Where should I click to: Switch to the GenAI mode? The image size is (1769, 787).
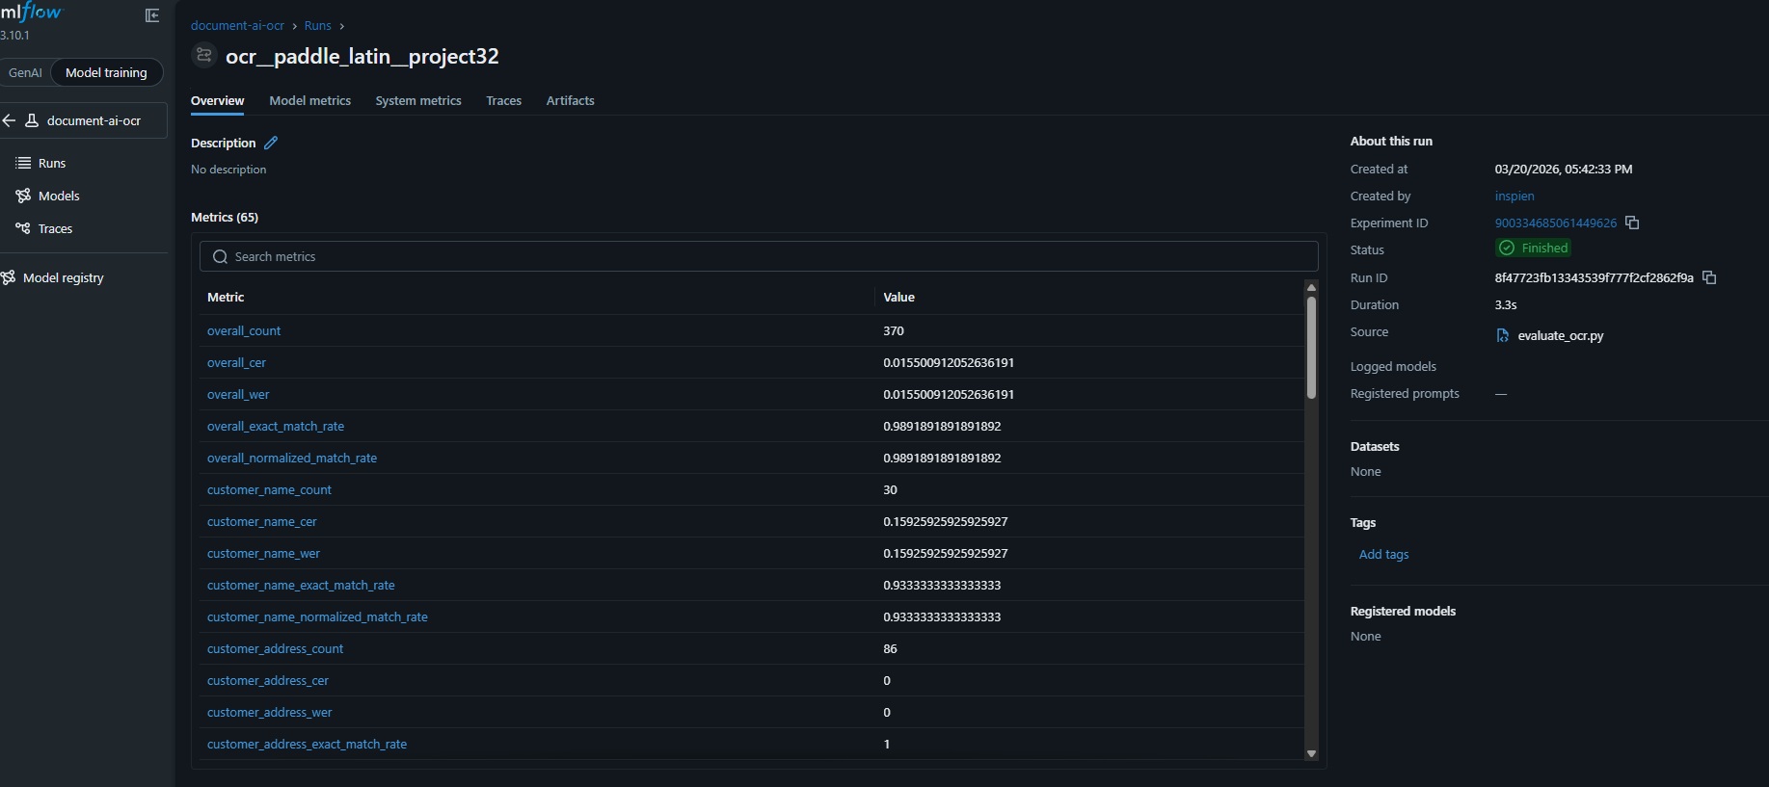pyautogui.click(x=25, y=72)
